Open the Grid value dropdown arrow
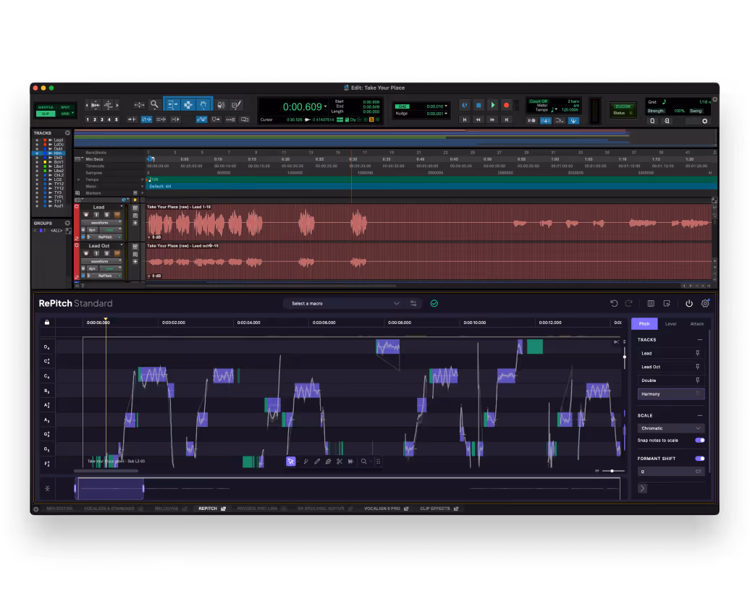 tap(446, 106)
